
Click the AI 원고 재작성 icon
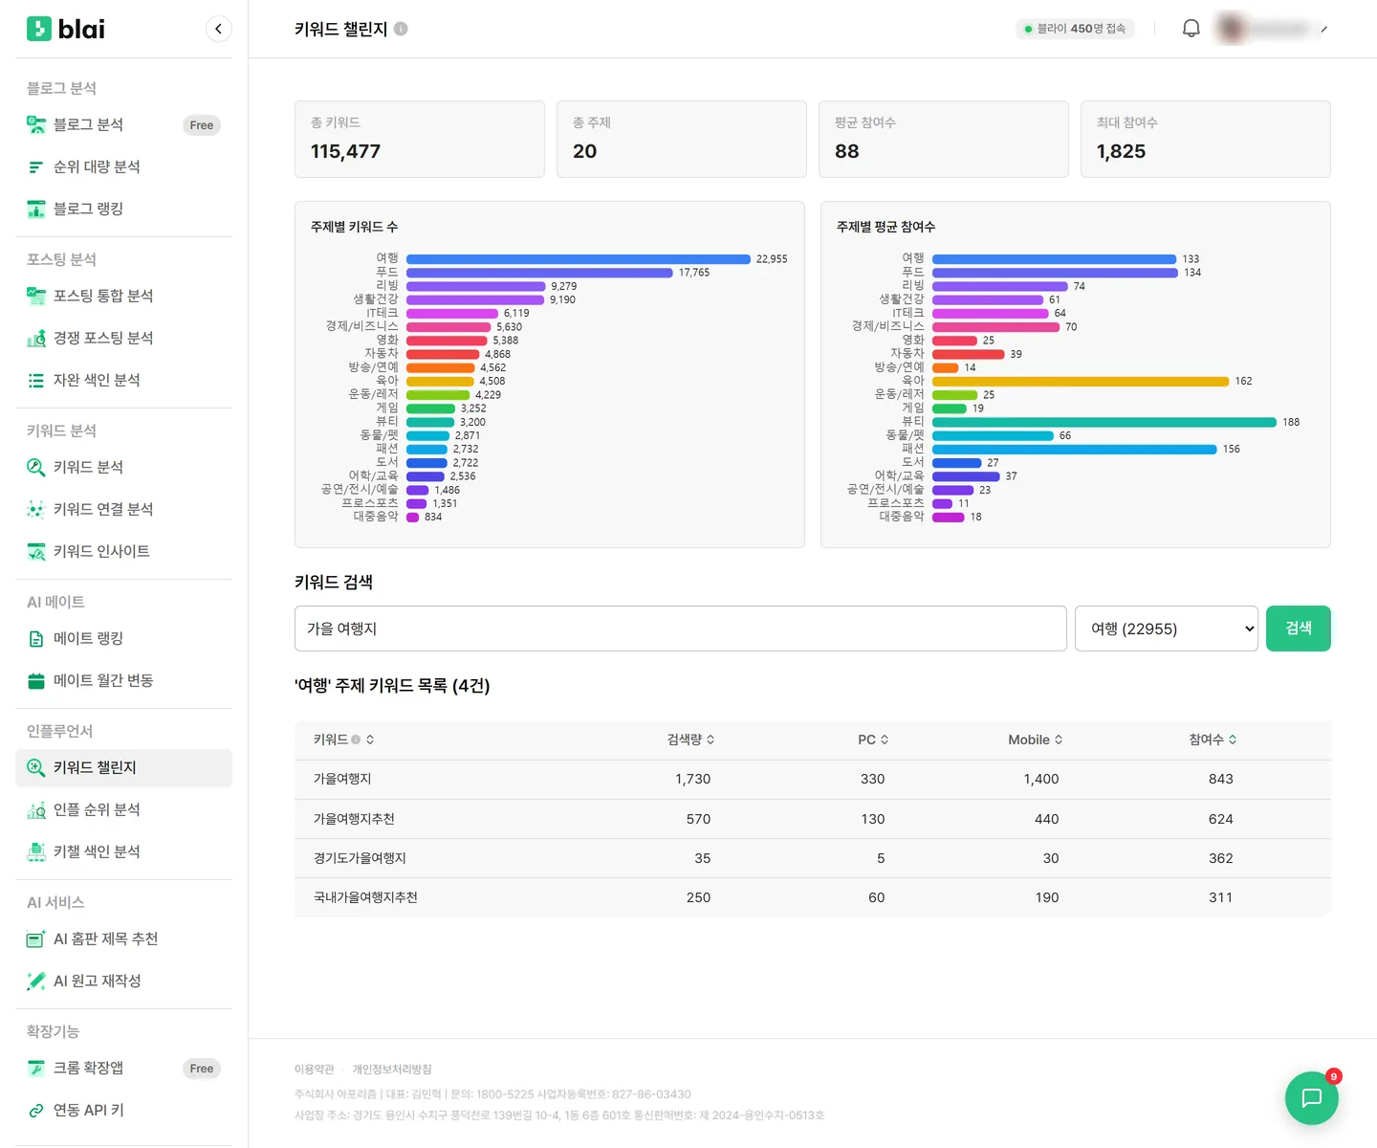[36, 981]
